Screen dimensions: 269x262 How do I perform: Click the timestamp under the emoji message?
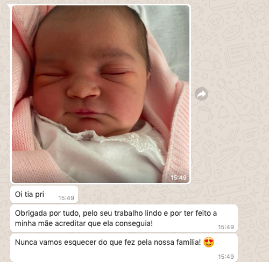(226, 257)
